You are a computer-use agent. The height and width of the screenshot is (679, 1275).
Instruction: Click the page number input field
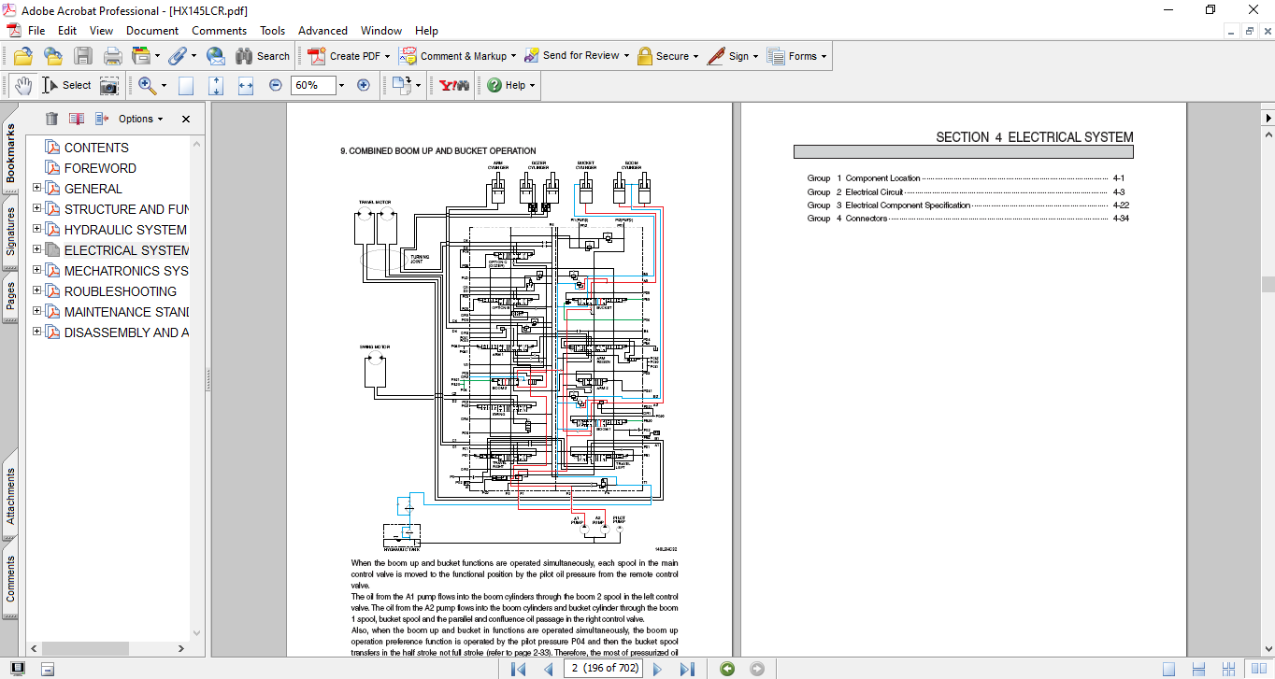605,669
